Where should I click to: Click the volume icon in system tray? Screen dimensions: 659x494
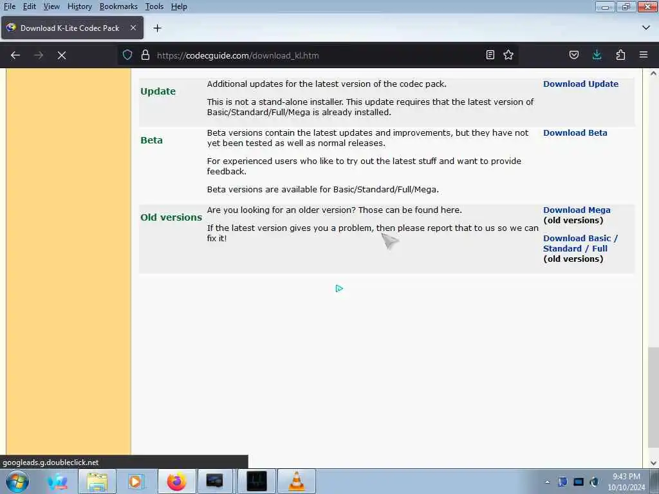[x=594, y=482]
